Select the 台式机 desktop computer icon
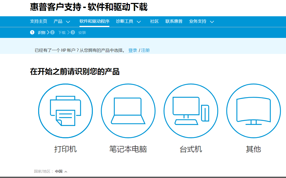 tap(190, 110)
